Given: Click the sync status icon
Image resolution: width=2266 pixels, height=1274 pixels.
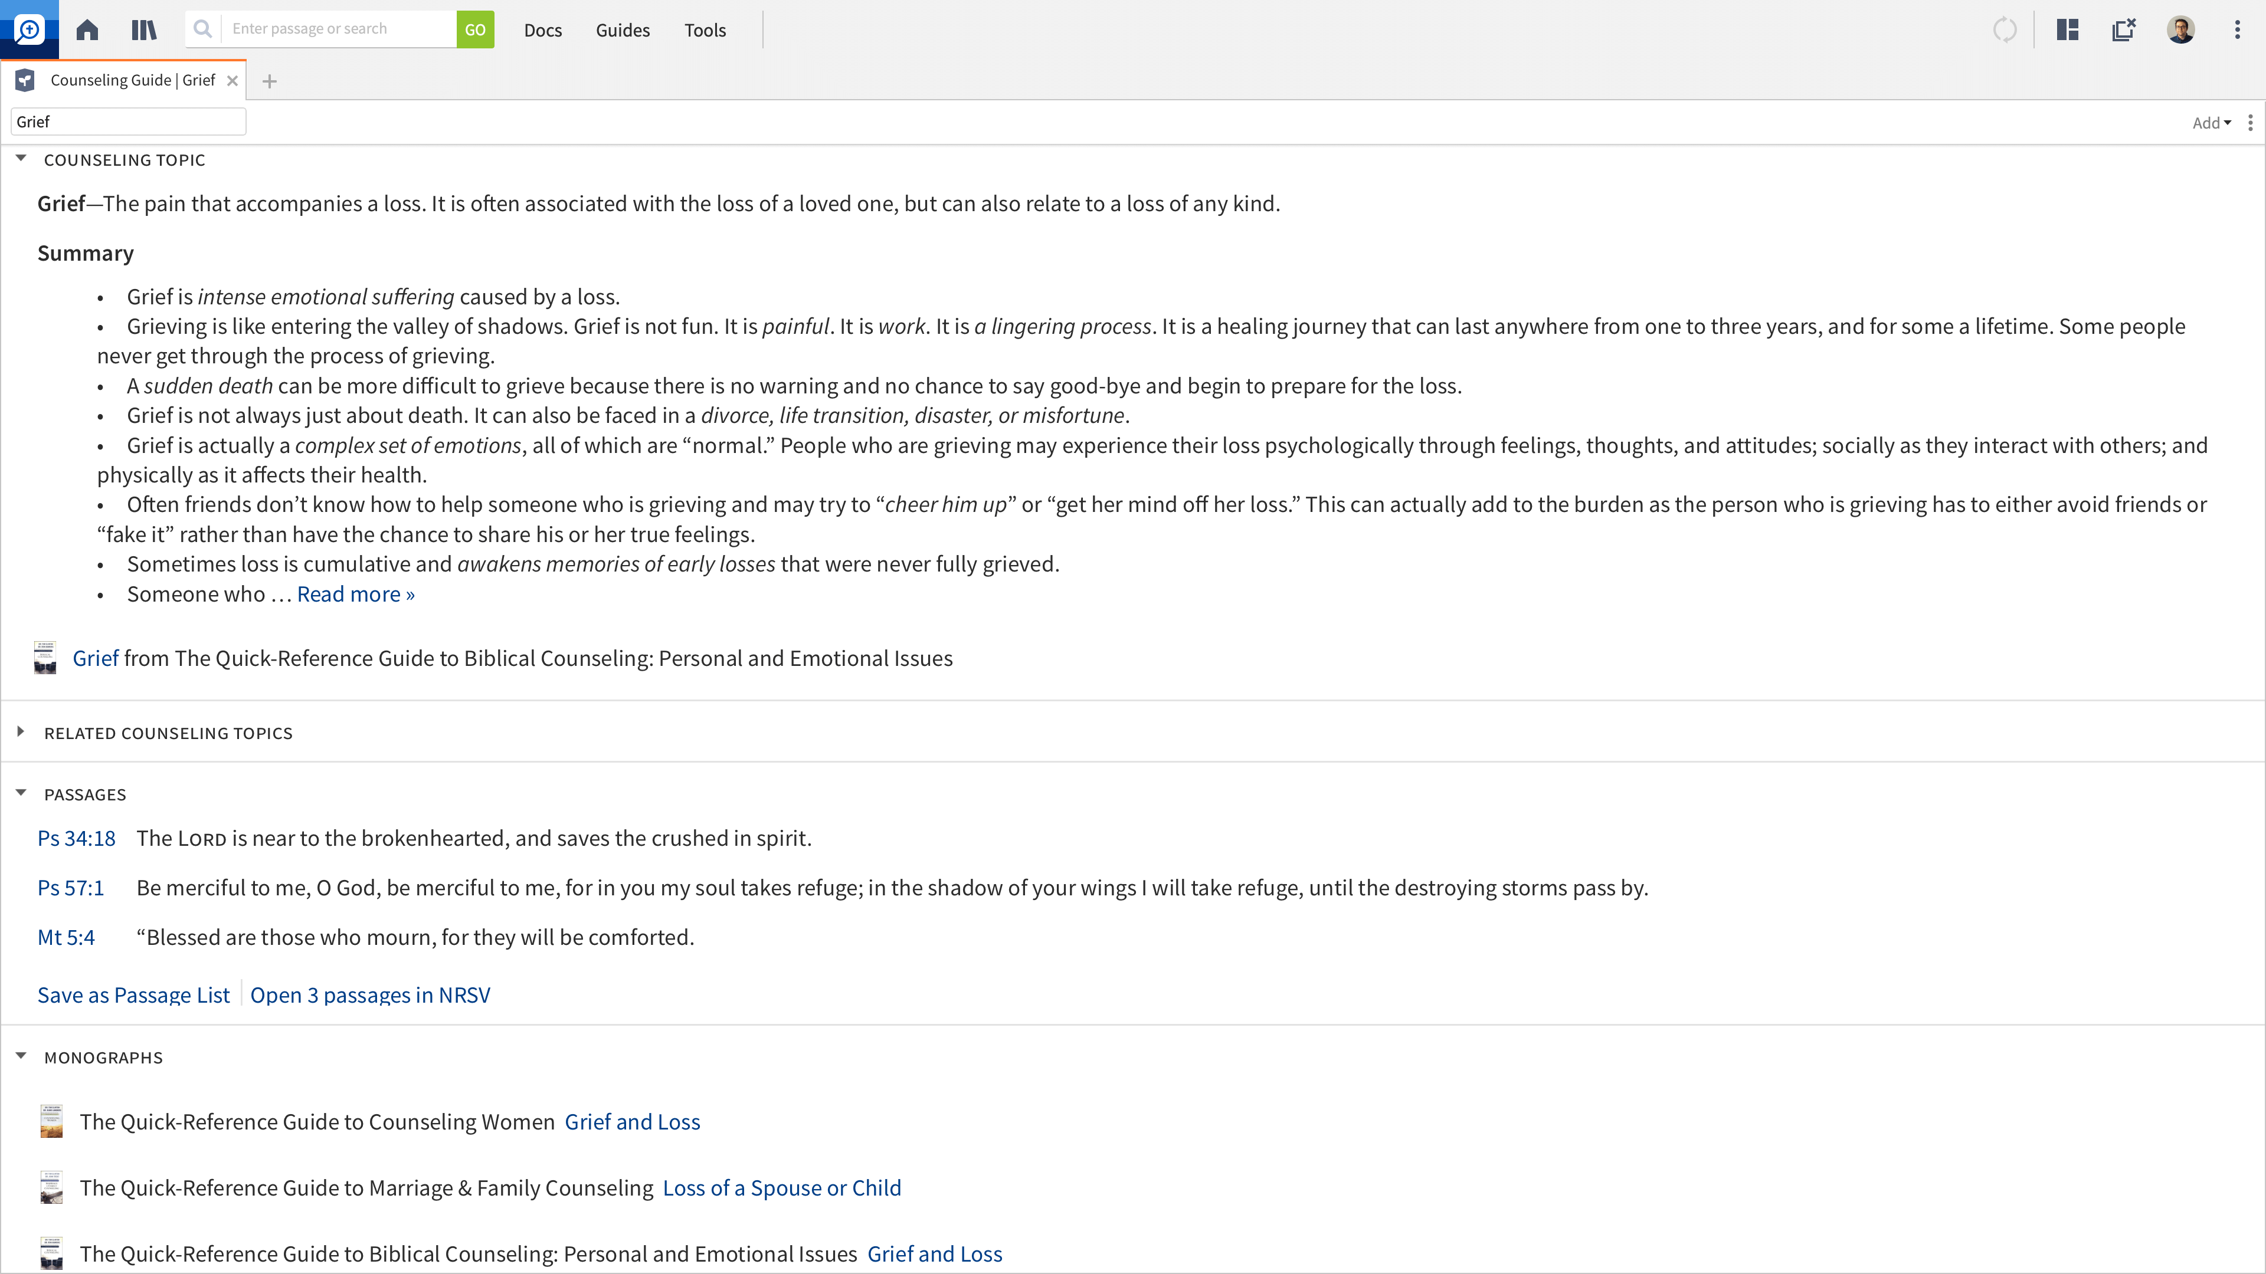Looking at the screenshot, I should [2005, 30].
